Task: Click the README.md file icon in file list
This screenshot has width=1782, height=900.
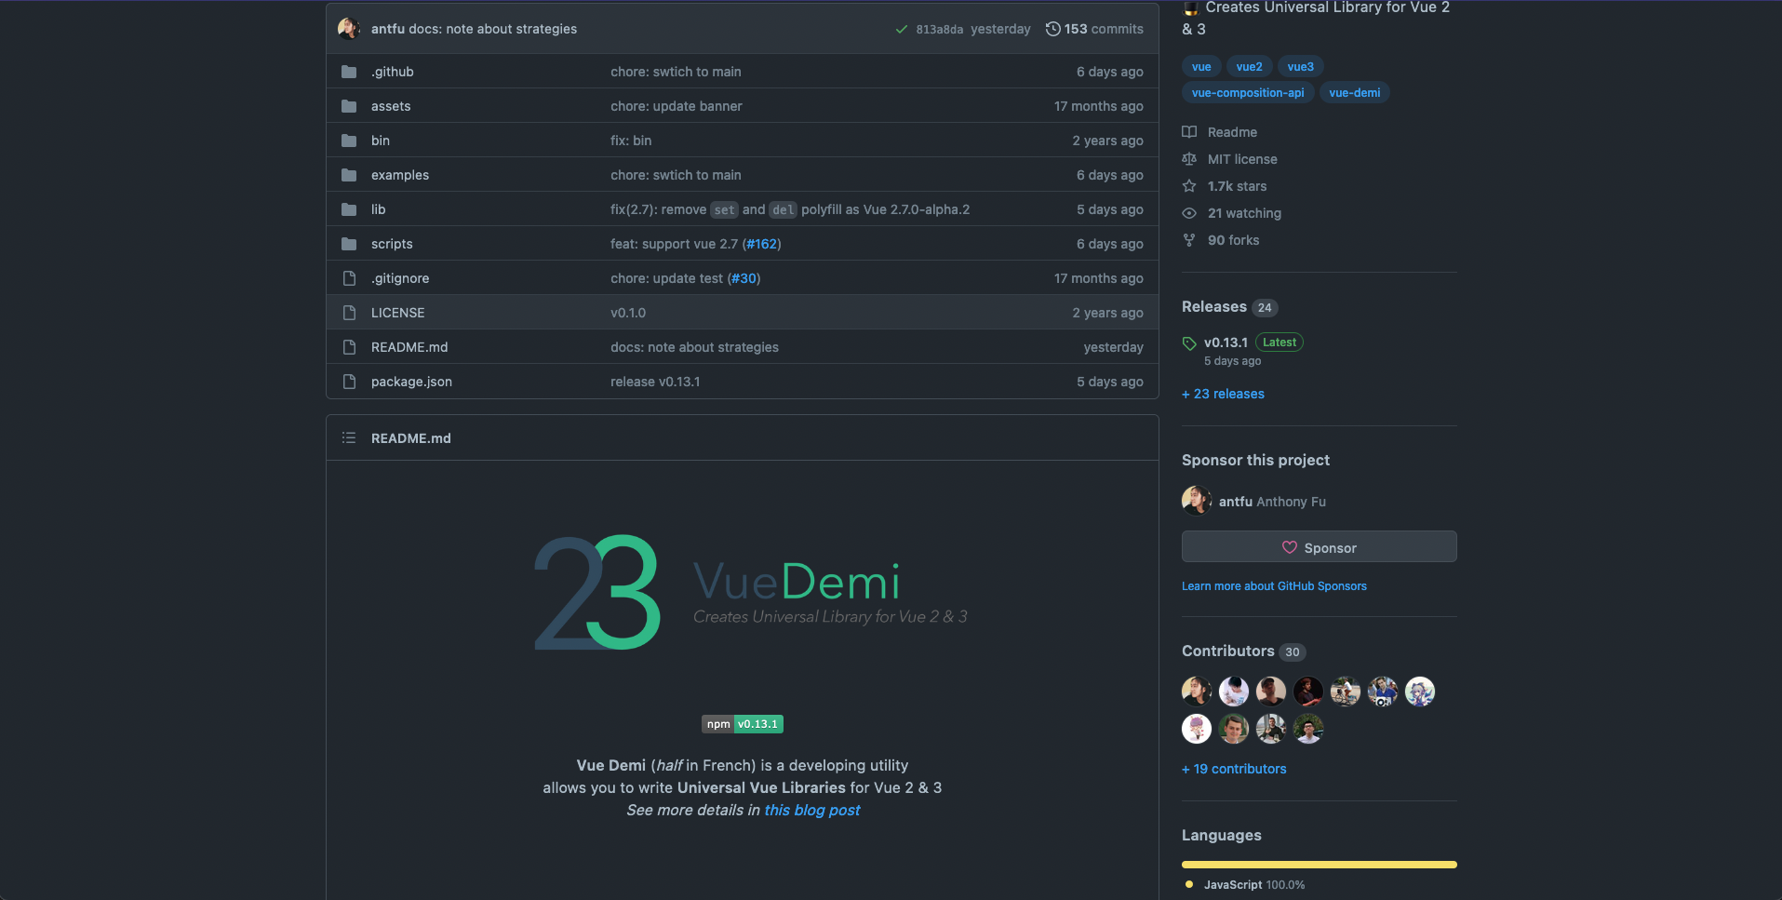Action: tap(349, 347)
